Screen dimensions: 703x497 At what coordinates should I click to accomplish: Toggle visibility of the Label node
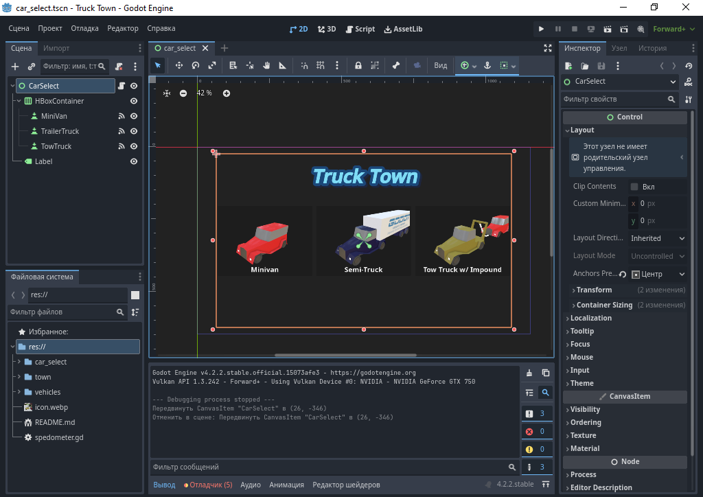(134, 161)
